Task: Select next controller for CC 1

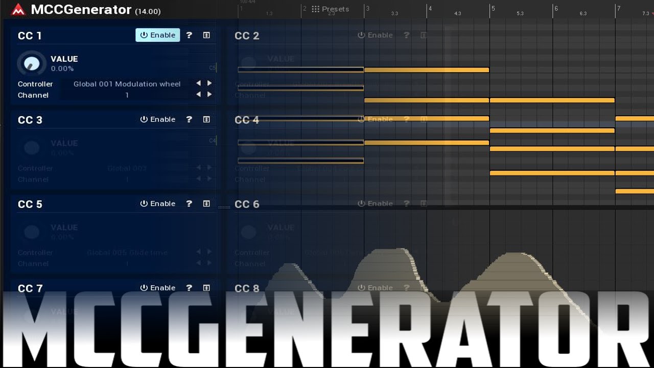Action: (x=209, y=83)
